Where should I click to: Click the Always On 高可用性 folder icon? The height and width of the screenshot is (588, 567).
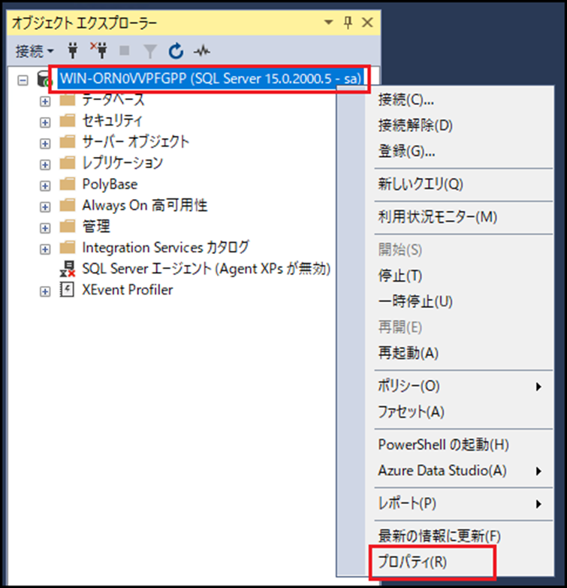coord(68,205)
